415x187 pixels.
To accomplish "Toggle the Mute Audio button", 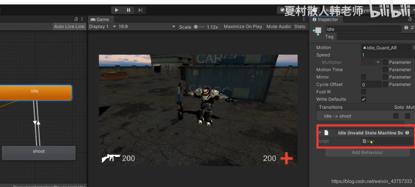I will point(279,27).
